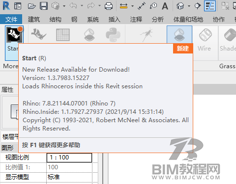Click the Close Inactive Views icon

point(225,6)
